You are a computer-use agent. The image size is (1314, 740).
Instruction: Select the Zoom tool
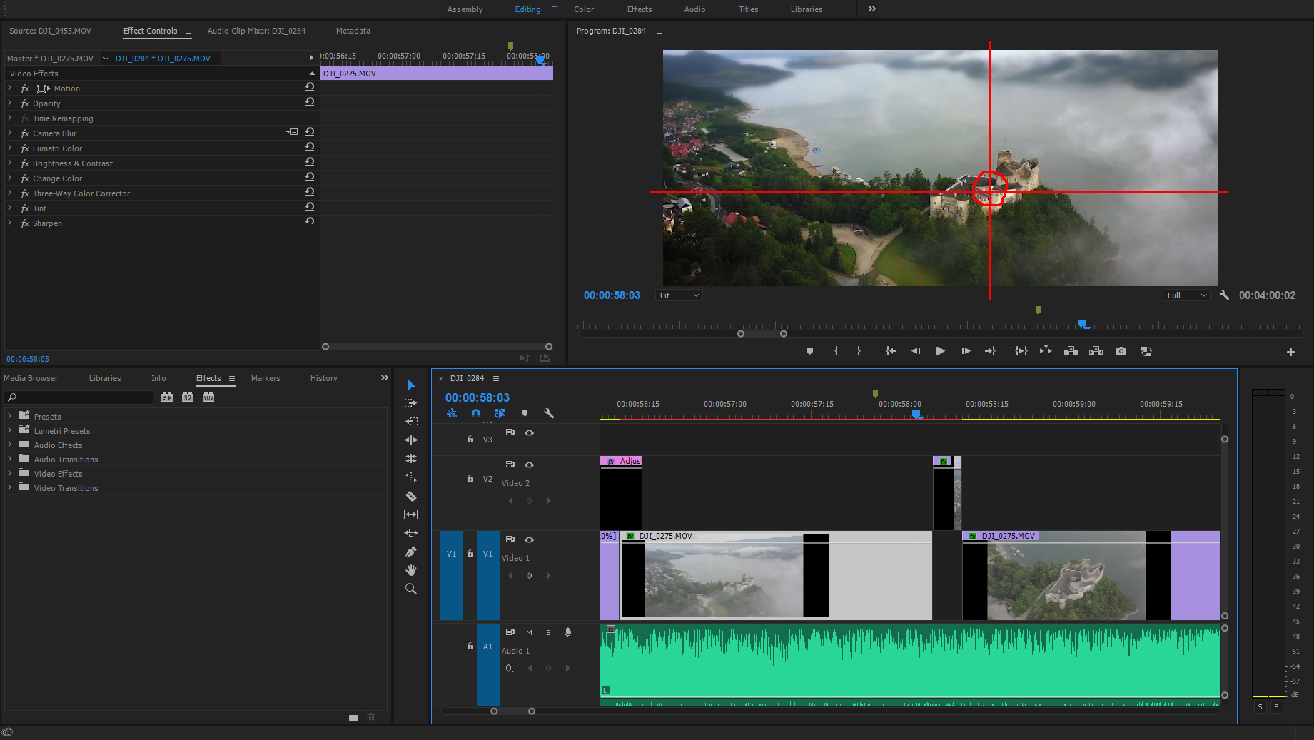pos(411,589)
